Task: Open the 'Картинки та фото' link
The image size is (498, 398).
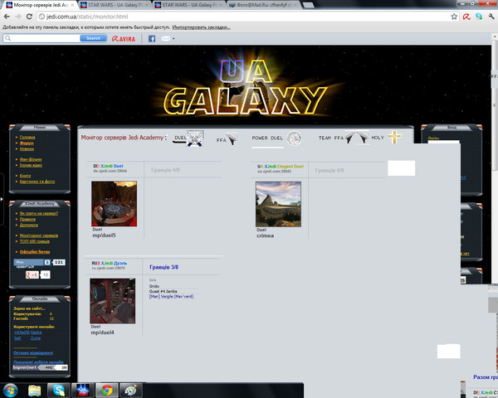Action: coord(37,182)
